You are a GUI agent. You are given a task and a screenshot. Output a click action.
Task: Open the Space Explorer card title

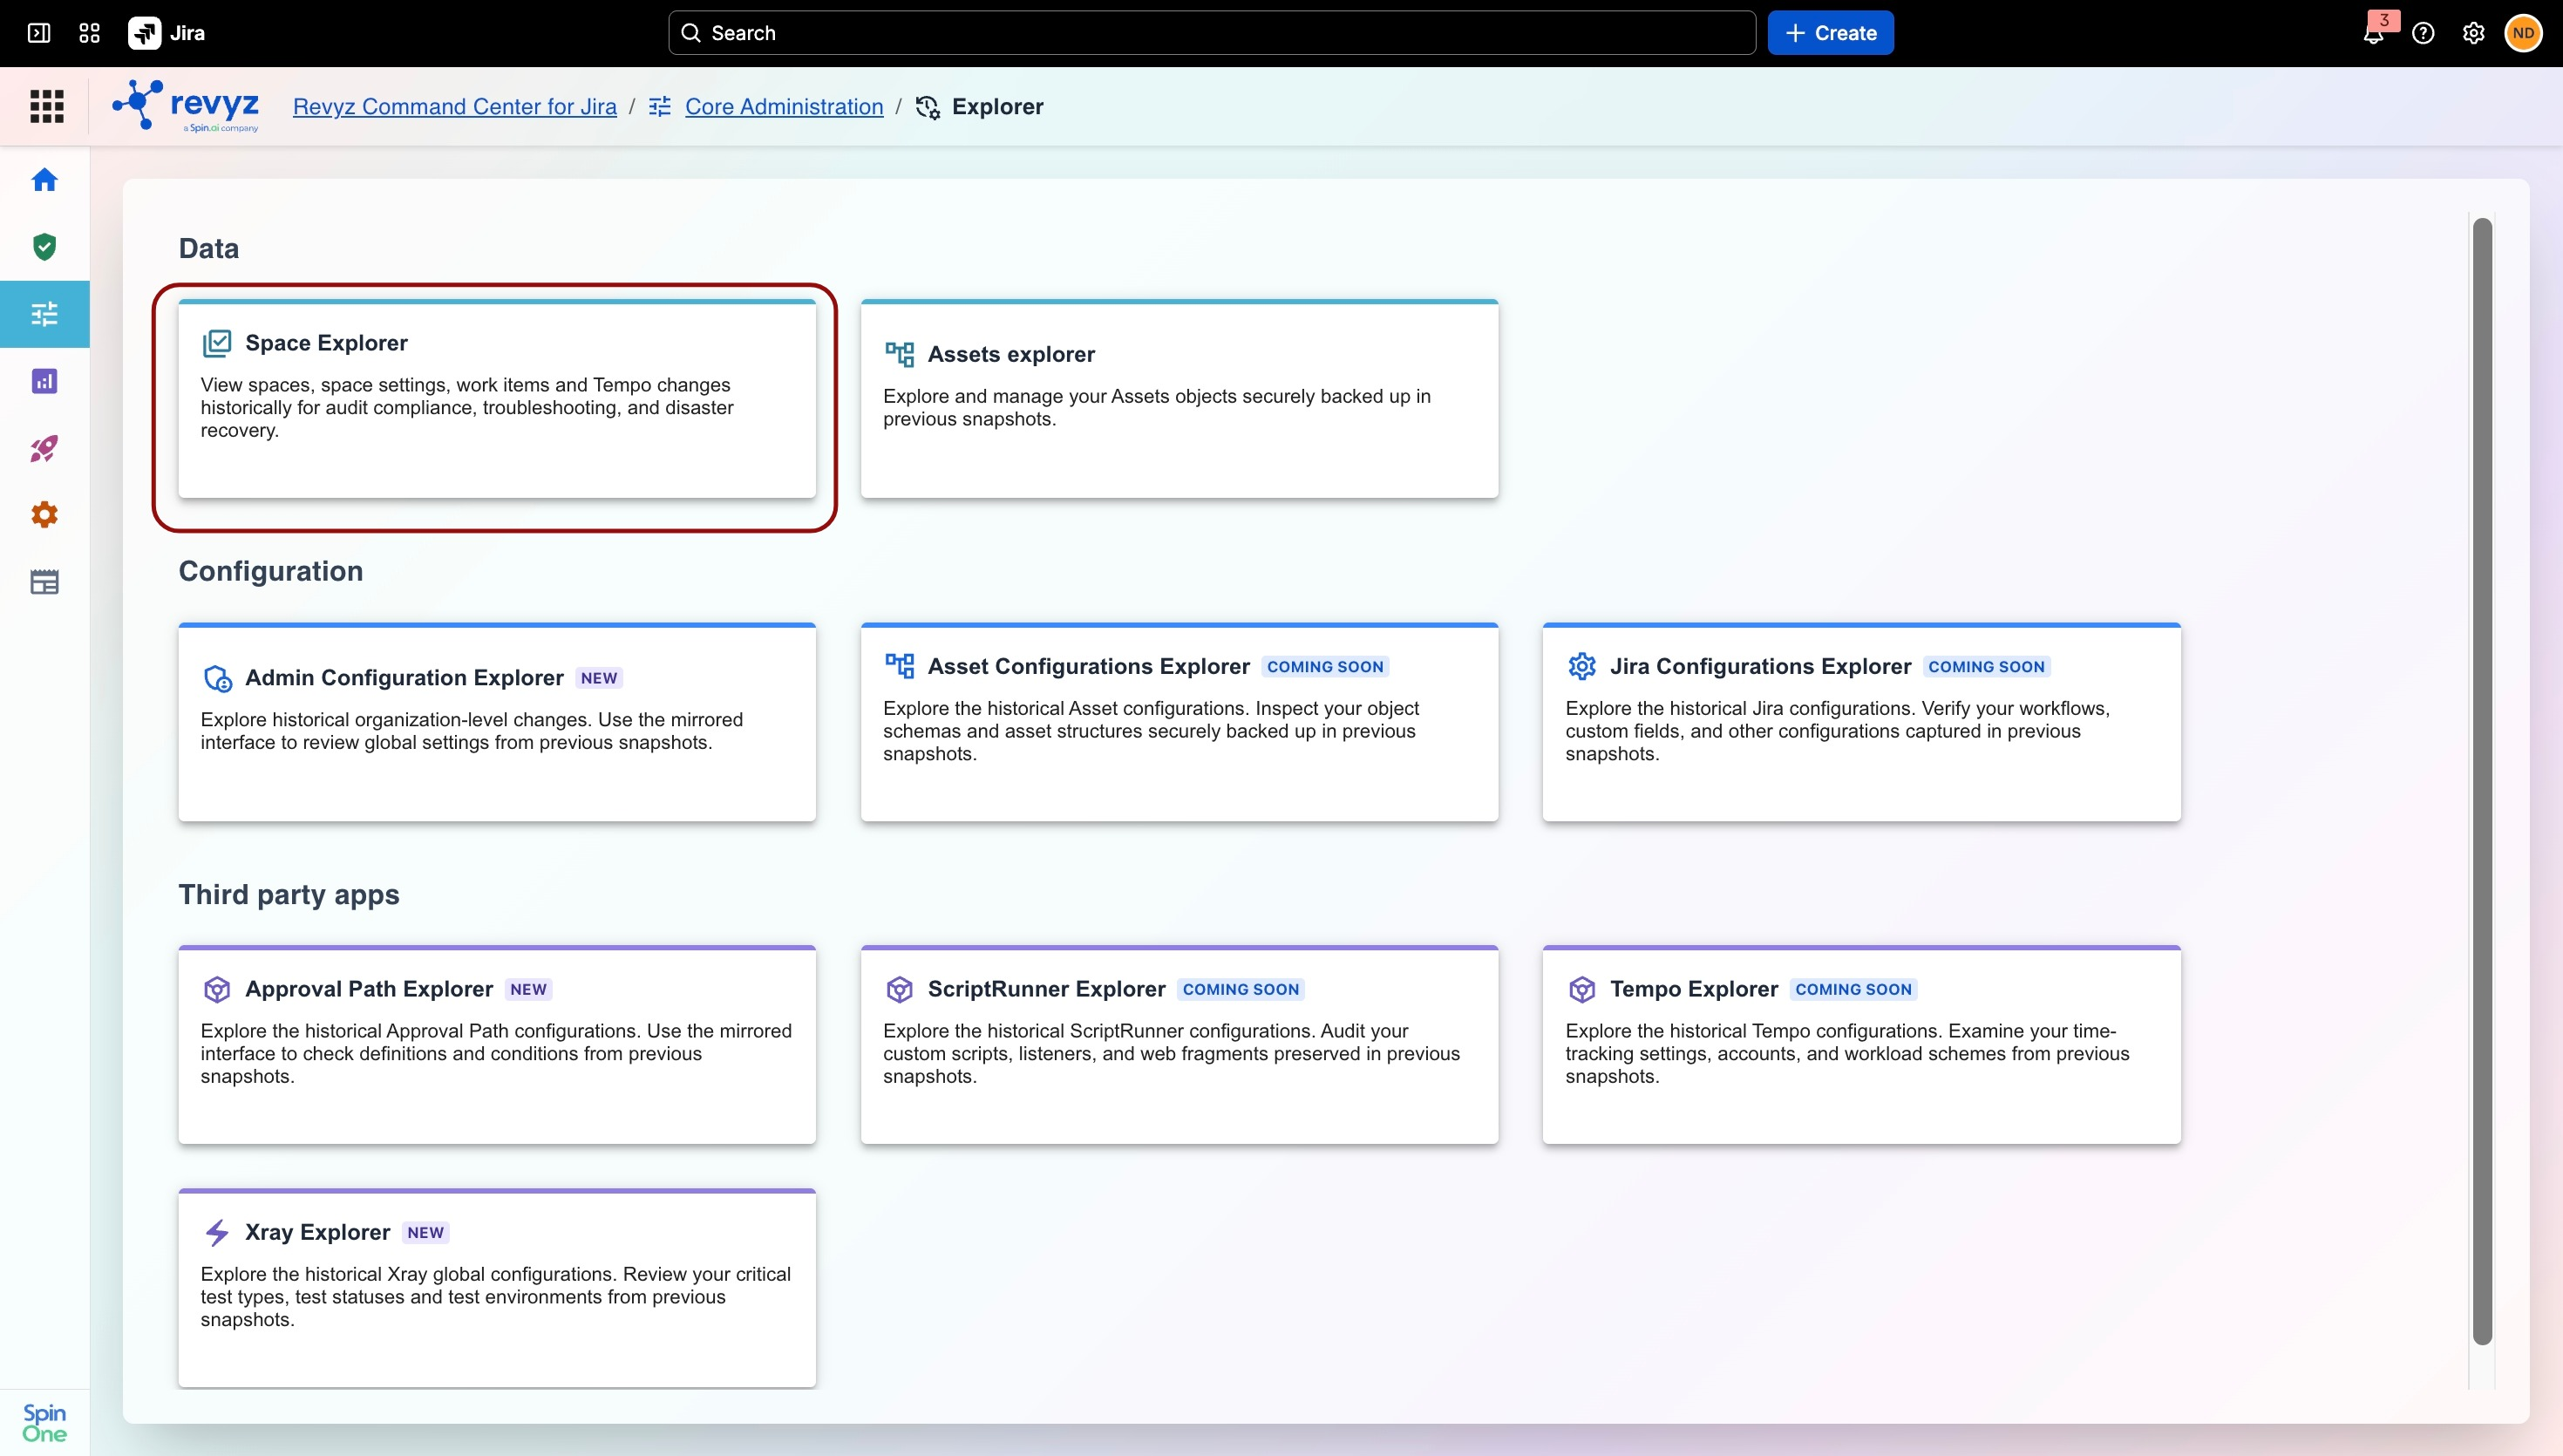tap(326, 343)
